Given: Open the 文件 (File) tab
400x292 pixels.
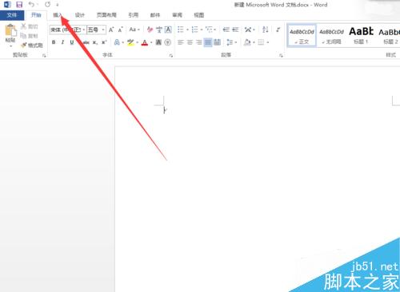Looking at the screenshot, I should [x=12, y=15].
